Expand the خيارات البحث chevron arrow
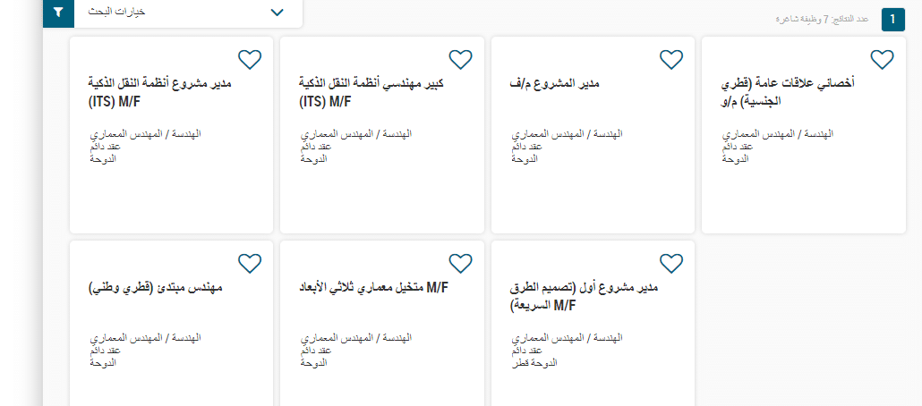The width and height of the screenshot is (922, 406). [x=277, y=13]
